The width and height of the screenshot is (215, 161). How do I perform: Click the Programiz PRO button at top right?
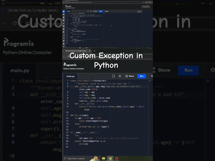146,7
